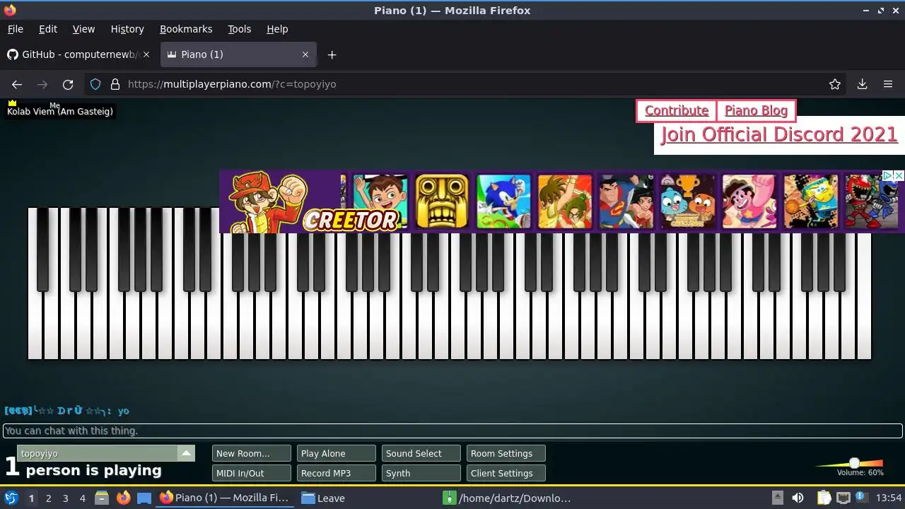Open Room Settings
905x509 pixels.
click(506, 454)
